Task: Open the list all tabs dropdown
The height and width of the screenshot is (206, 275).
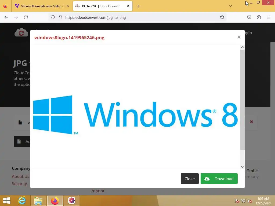Action: pyautogui.click(x=230, y=6)
